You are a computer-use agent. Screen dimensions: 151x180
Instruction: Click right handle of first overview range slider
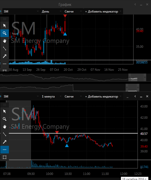pyautogui.click(x=145, y=77)
